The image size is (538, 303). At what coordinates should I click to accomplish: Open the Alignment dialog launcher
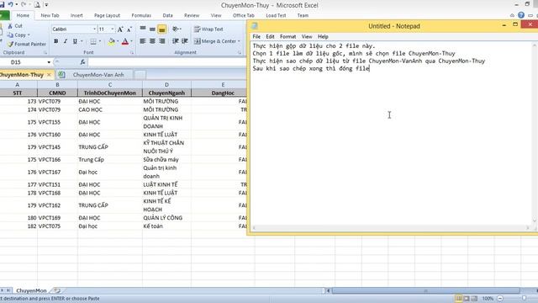(x=240, y=52)
